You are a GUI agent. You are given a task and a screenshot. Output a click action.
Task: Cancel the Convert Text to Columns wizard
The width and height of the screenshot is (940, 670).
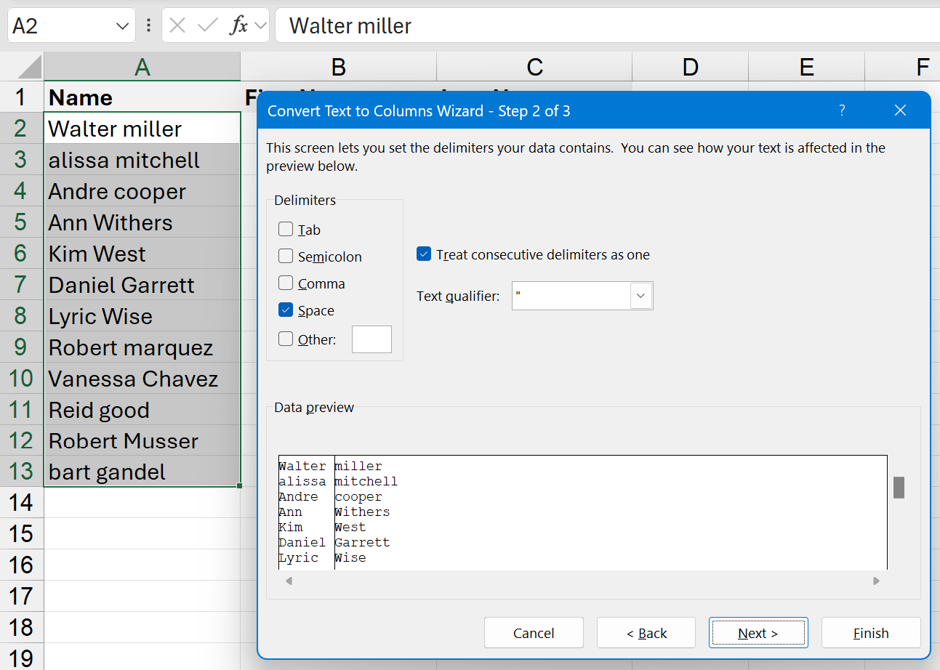[534, 632]
